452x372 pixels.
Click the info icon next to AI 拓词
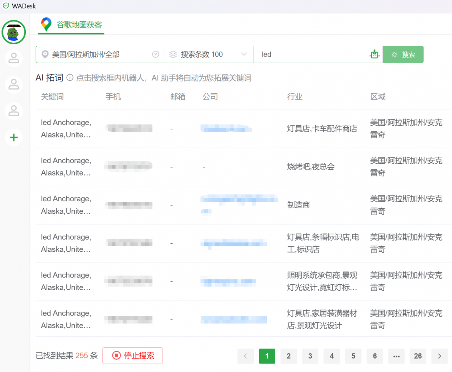pyautogui.click(x=70, y=78)
